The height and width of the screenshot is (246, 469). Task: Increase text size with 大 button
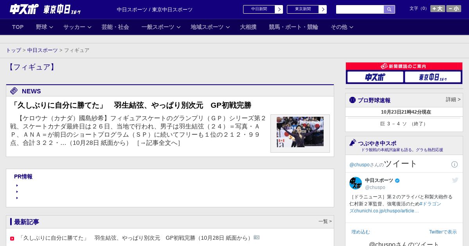click(x=438, y=9)
